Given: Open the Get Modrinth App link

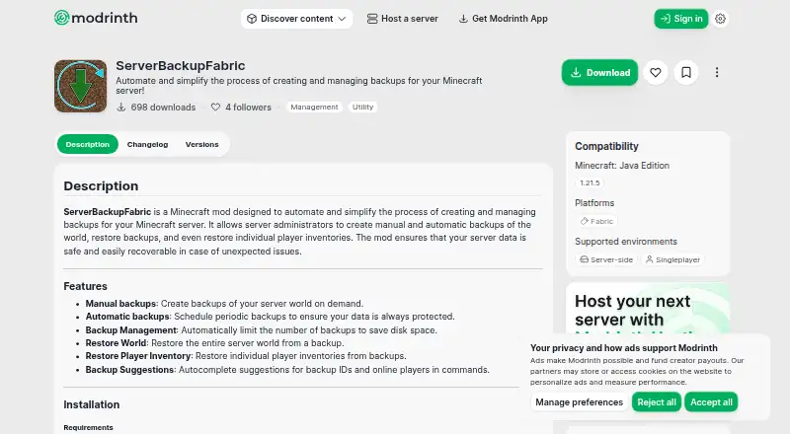Looking at the screenshot, I should [503, 19].
